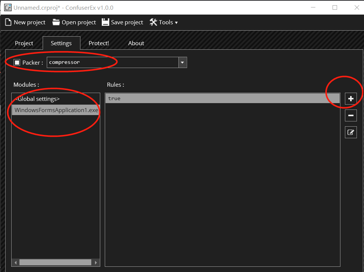Click the New project document icon
Screen dimensions: 364x272
tap(8, 22)
